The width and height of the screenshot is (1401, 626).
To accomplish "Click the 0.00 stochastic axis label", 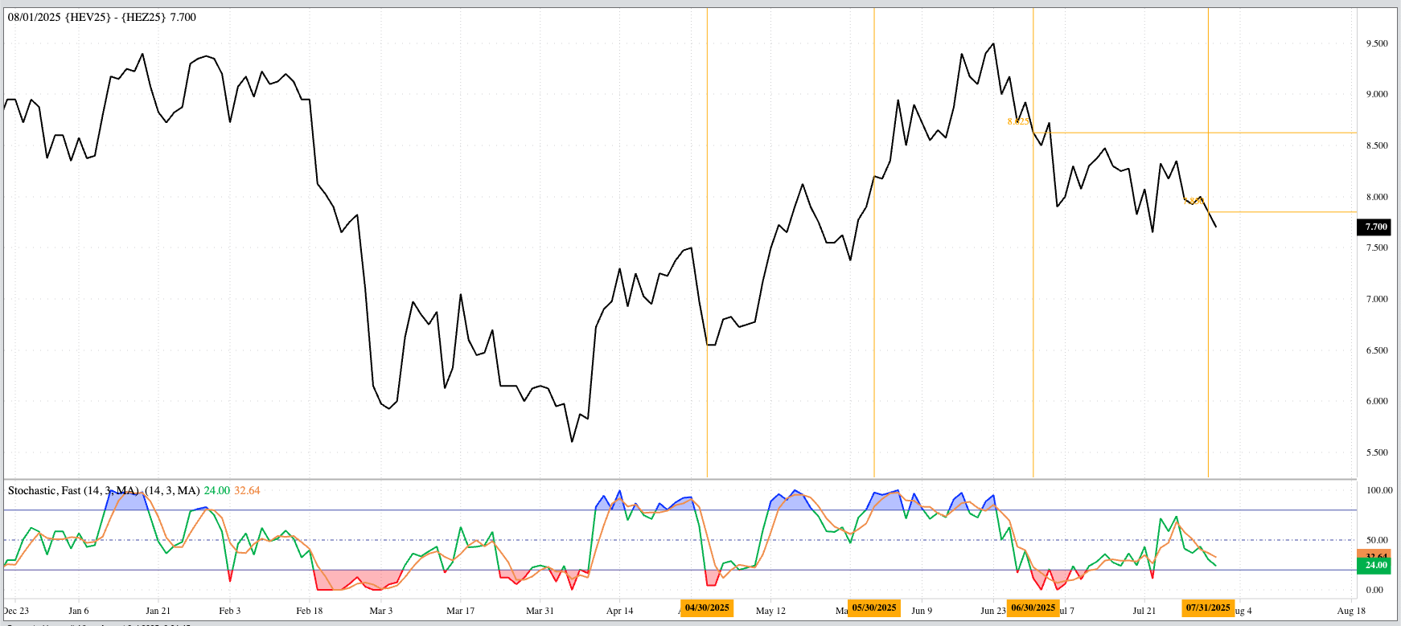I will pos(1374,590).
